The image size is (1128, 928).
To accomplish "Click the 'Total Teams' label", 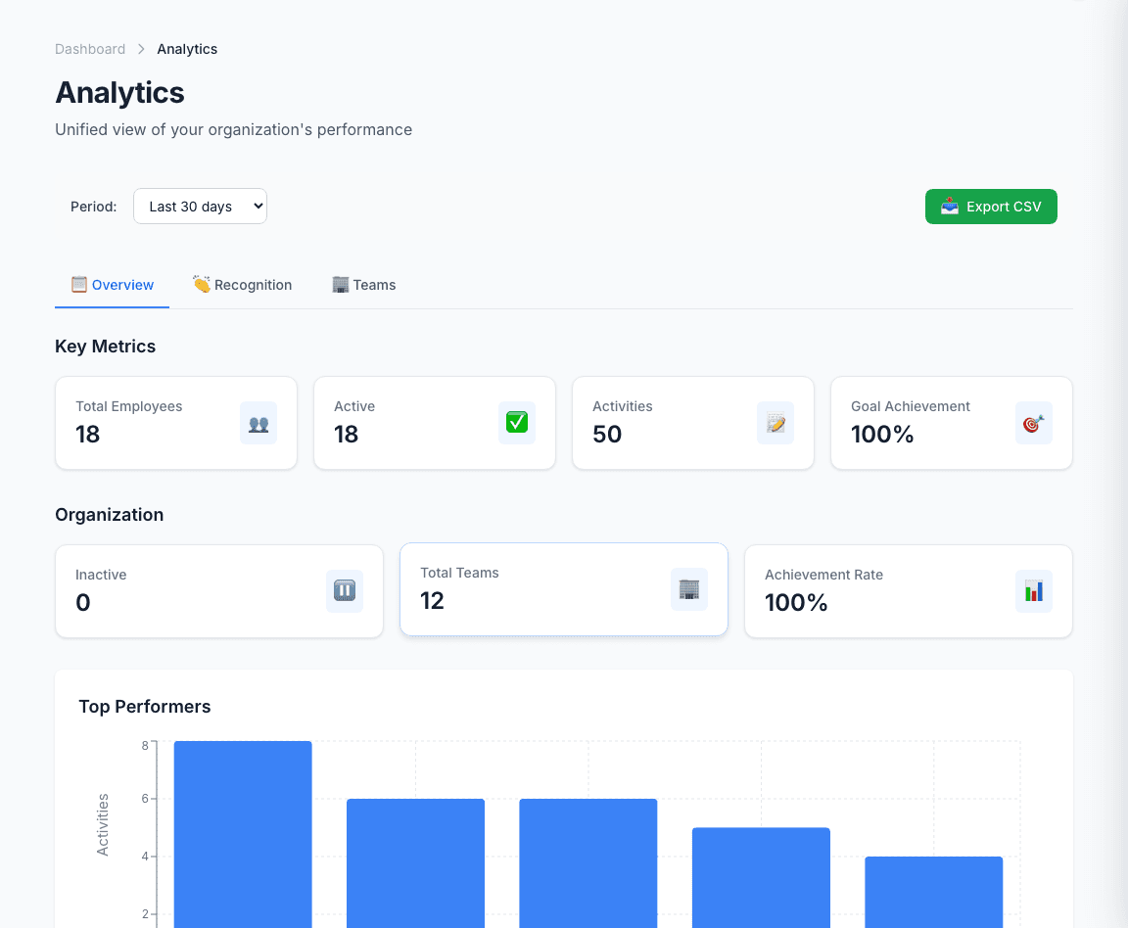I will (x=459, y=573).
